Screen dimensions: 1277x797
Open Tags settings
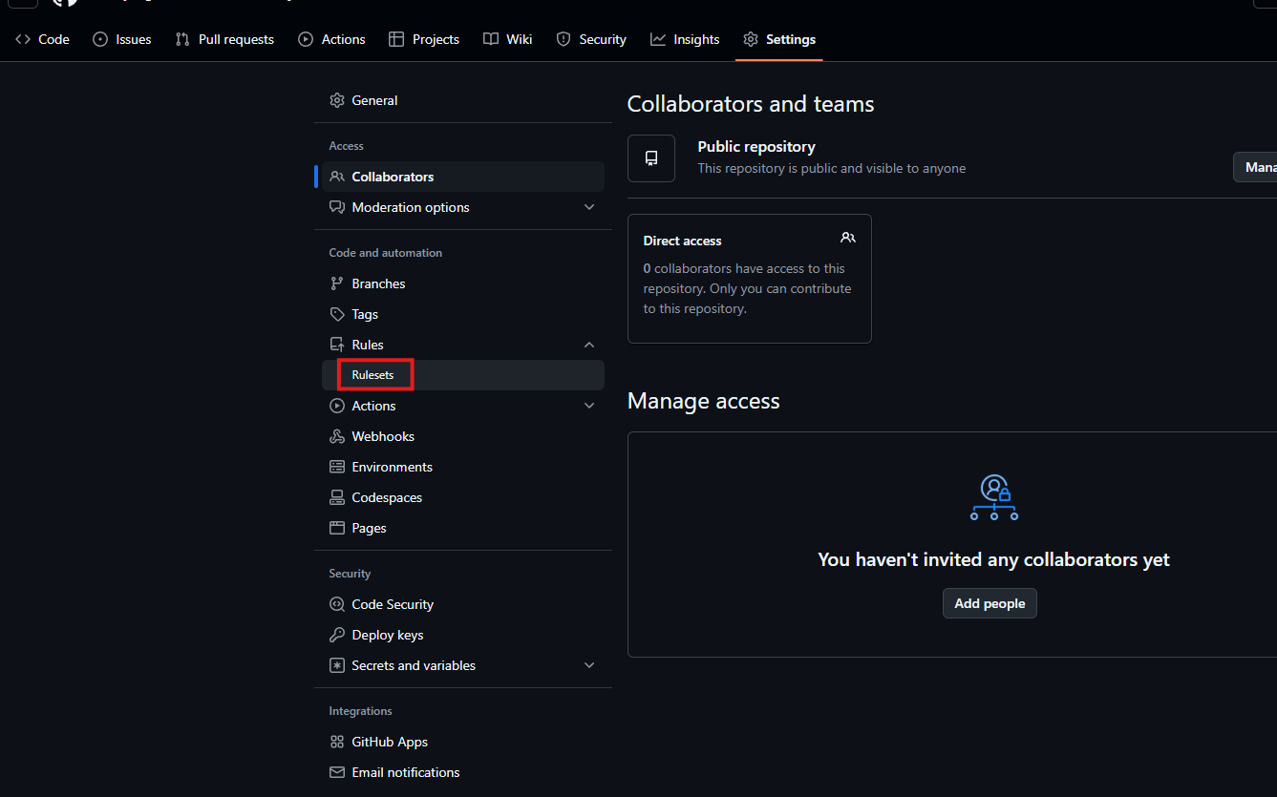click(x=463, y=314)
